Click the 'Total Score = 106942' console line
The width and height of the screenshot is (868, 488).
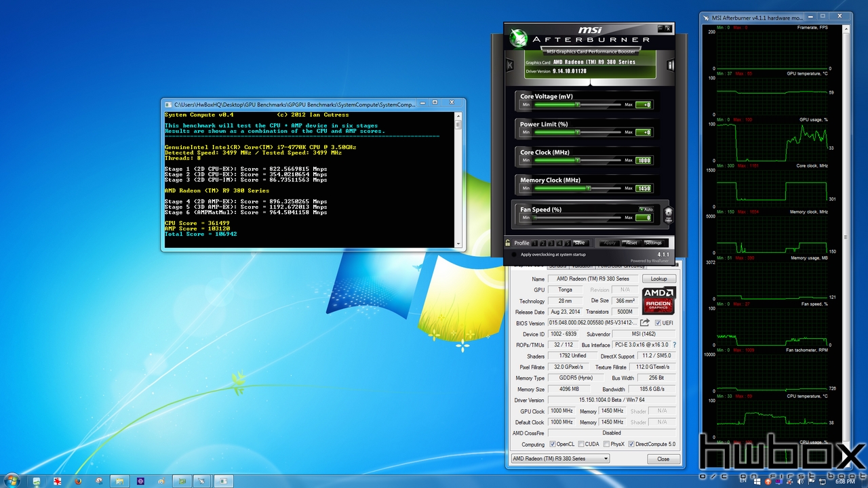[201, 234]
